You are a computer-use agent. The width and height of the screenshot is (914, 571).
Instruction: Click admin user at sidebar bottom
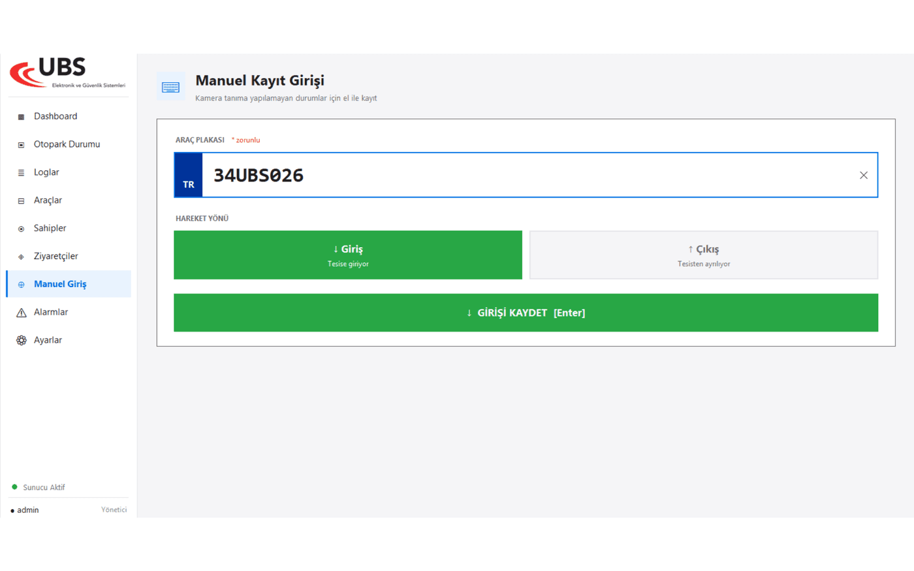tap(25, 510)
